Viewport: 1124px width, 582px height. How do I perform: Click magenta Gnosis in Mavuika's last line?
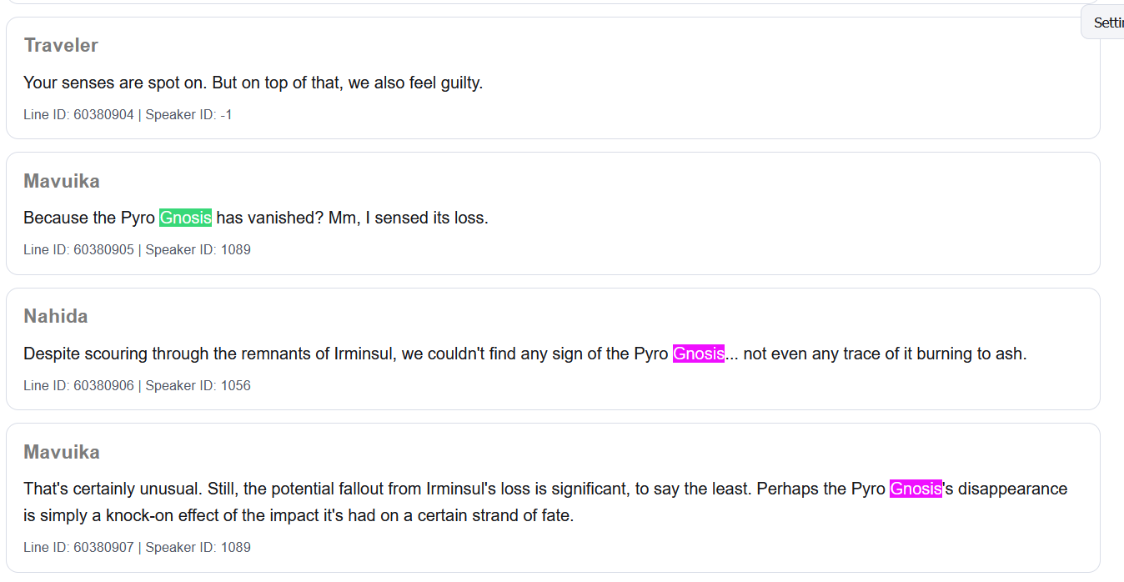click(x=916, y=489)
